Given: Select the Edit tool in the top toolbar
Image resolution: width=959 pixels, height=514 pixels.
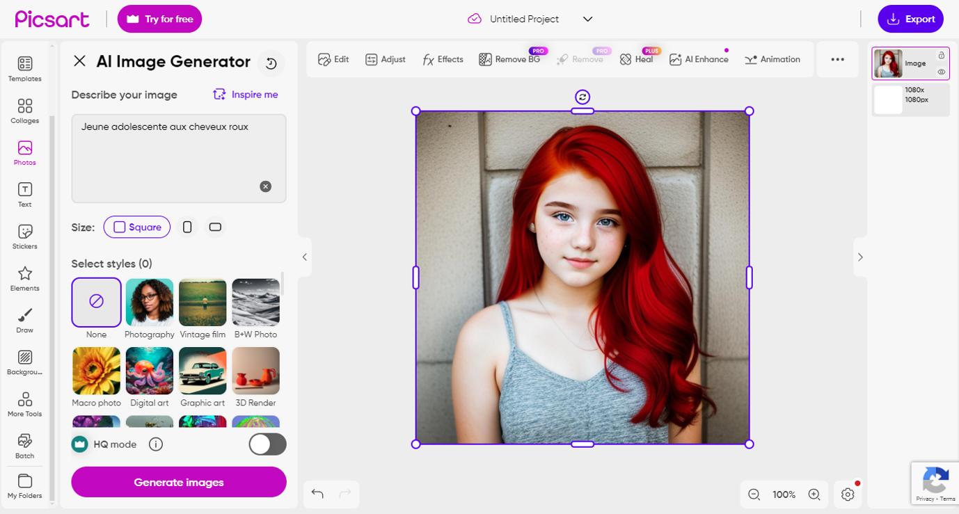Looking at the screenshot, I should (333, 59).
